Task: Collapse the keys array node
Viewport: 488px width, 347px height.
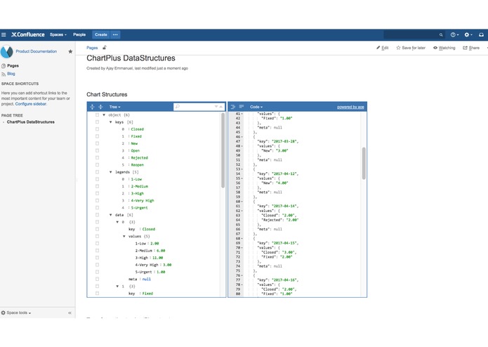Action: coord(110,122)
